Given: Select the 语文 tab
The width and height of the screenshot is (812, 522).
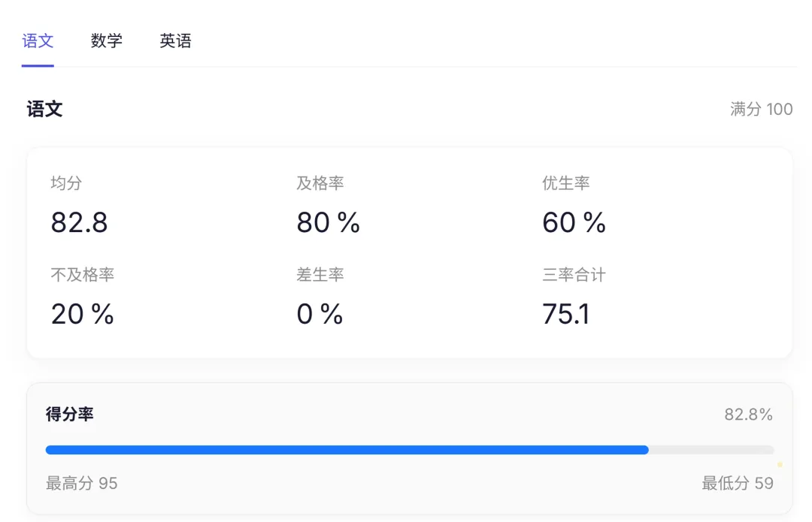Looking at the screenshot, I should click(x=38, y=41).
